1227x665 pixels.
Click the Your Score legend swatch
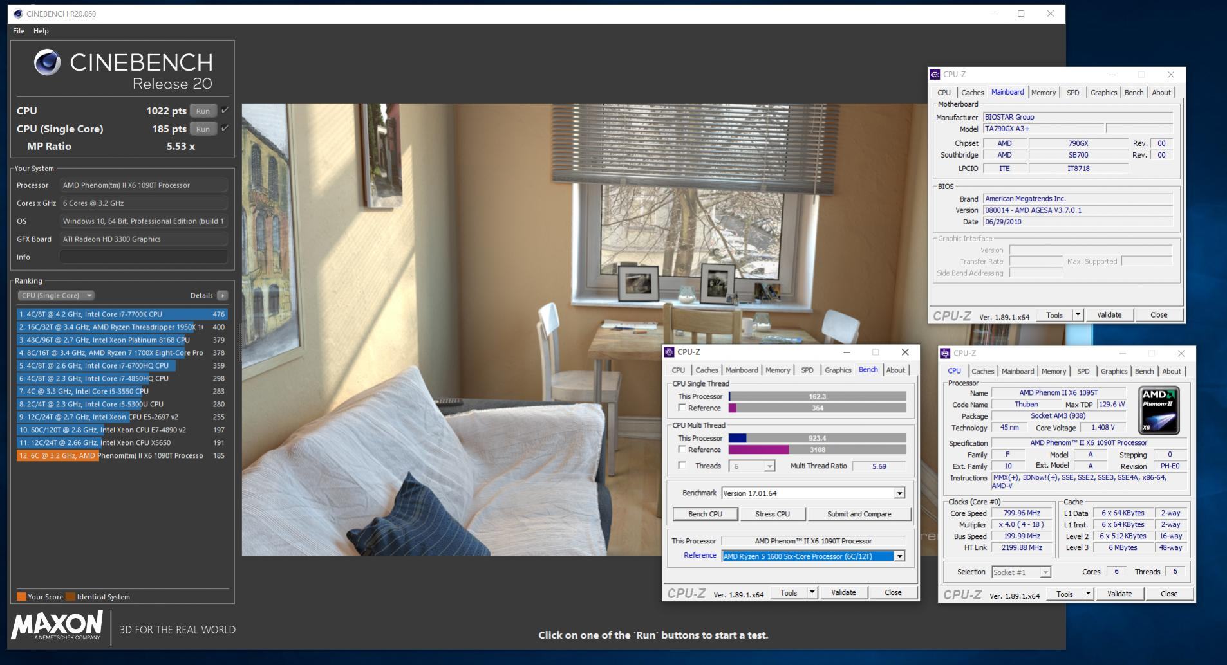21,597
